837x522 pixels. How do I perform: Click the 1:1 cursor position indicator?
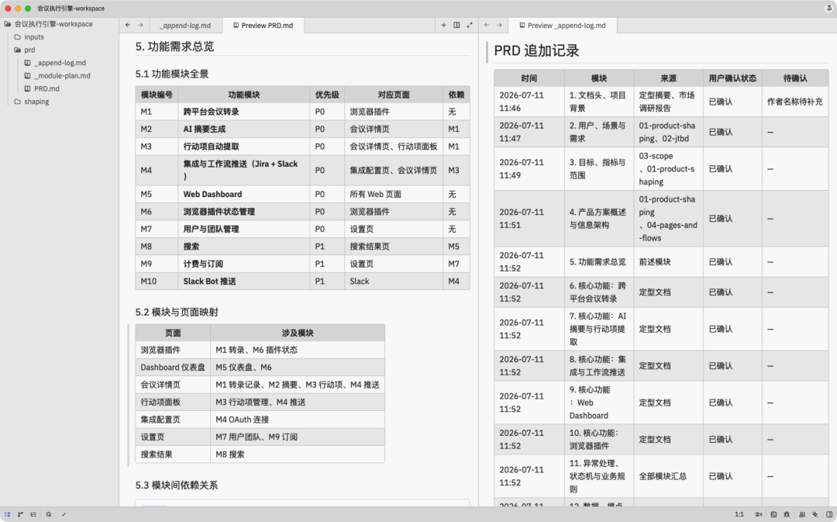pyautogui.click(x=739, y=514)
